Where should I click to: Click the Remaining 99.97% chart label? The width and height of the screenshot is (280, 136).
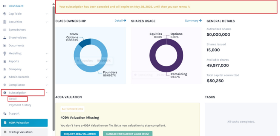point(179,76)
